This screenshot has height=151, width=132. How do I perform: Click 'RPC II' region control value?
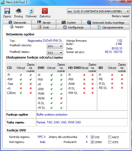pos(41,137)
